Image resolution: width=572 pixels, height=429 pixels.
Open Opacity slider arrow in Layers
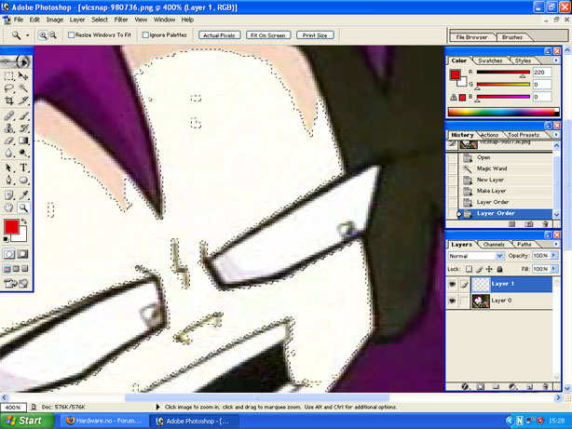tap(554, 256)
